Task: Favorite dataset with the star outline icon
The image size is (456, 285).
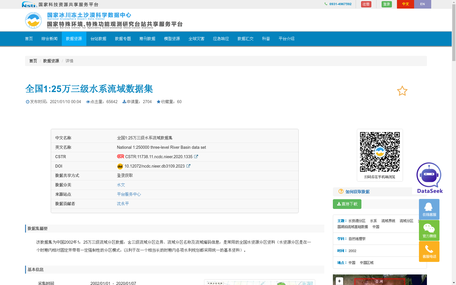Action: point(402,91)
